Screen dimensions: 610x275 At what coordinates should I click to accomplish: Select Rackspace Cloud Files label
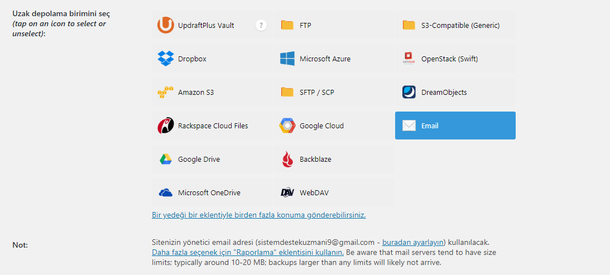(213, 126)
